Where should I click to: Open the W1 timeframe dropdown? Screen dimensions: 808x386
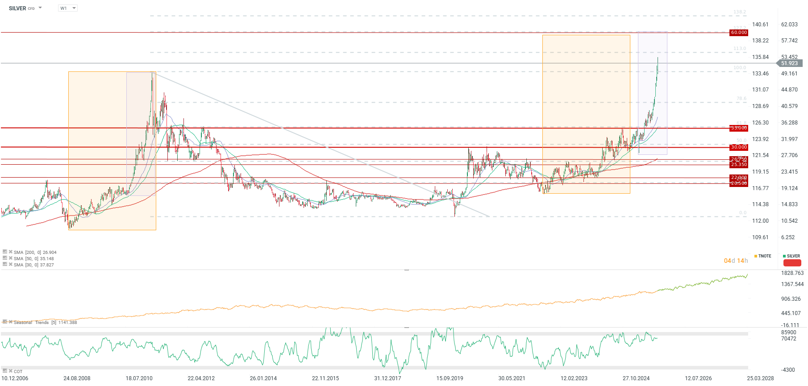[68, 8]
